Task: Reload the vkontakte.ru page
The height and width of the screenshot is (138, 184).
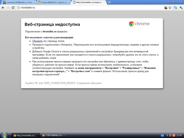Action: coord(13,8)
